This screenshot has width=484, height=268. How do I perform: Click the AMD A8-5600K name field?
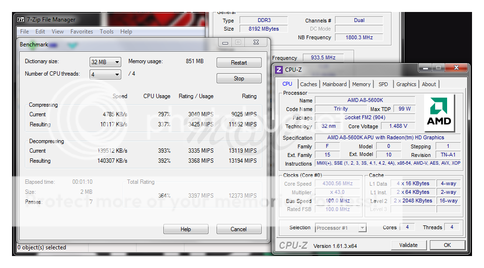pyautogui.click(x=365, y=100)
